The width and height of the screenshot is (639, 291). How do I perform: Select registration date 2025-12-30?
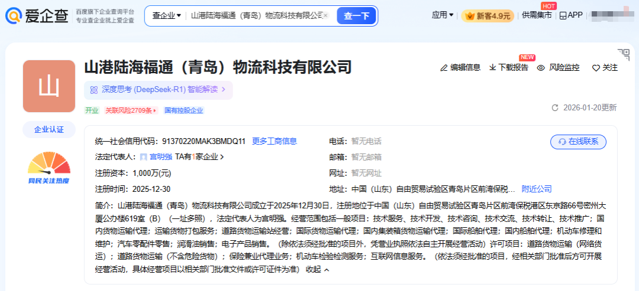tap(151, 189)
